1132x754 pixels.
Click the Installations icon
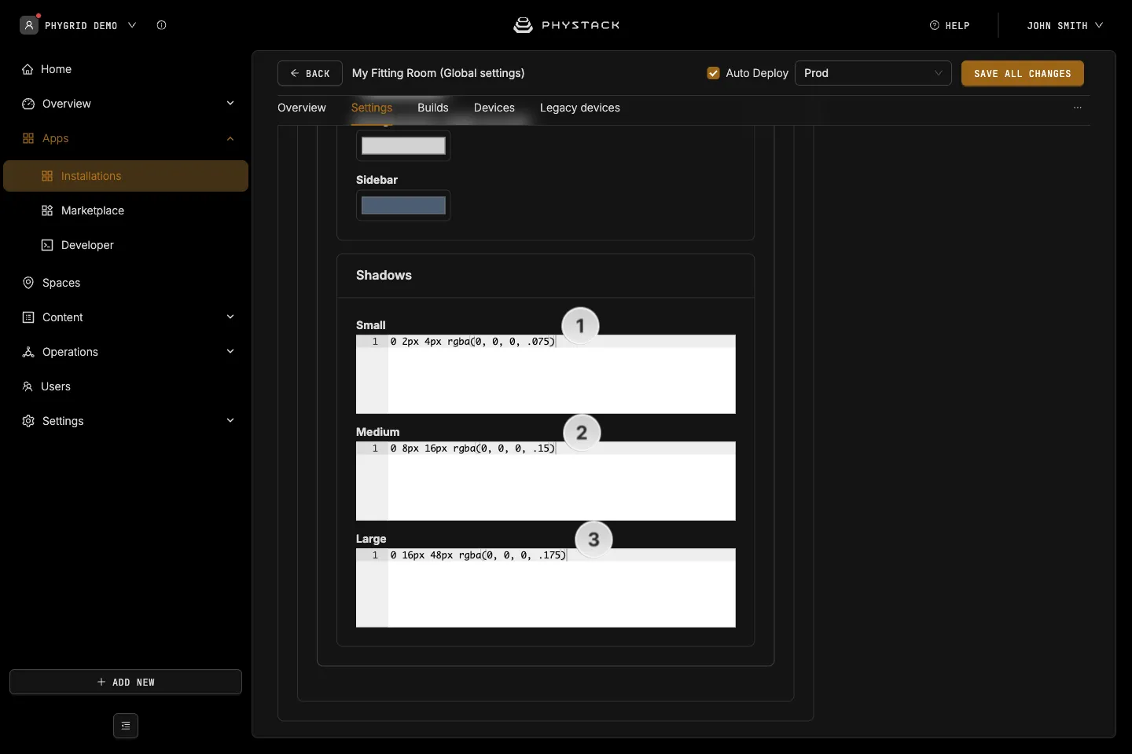click(x=47, y=176)
